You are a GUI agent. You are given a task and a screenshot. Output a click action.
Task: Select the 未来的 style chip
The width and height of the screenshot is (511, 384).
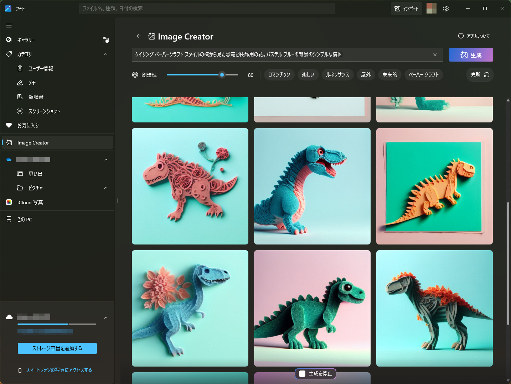(x=390, y=75)
